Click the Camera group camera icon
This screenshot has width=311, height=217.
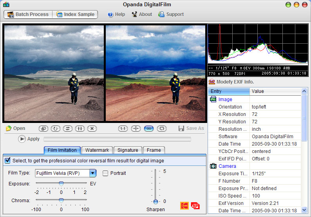[x=213, y=166]
